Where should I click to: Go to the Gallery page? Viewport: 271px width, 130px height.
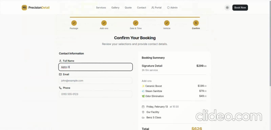[115, 8]
